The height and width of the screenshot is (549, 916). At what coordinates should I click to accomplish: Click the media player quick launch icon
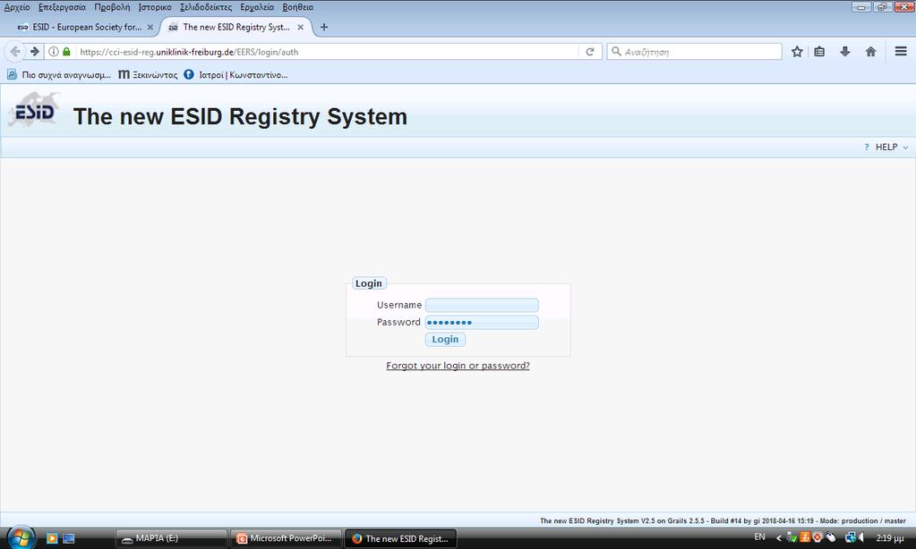click(x=52, y=538)
